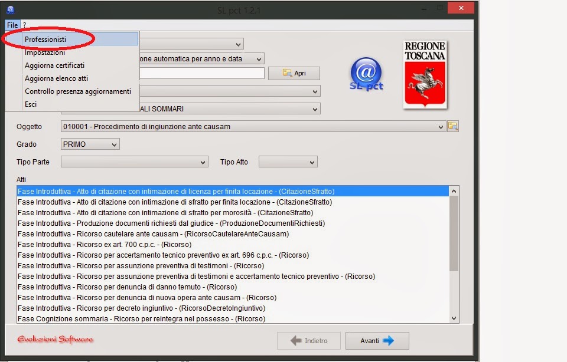Select Professionisti from File menu
This screenshot has height=362, width=567.
click(x=72, y=39)
